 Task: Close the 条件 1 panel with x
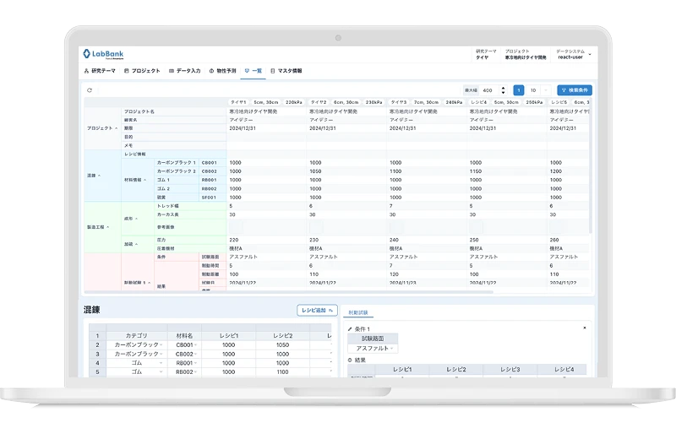585,328
